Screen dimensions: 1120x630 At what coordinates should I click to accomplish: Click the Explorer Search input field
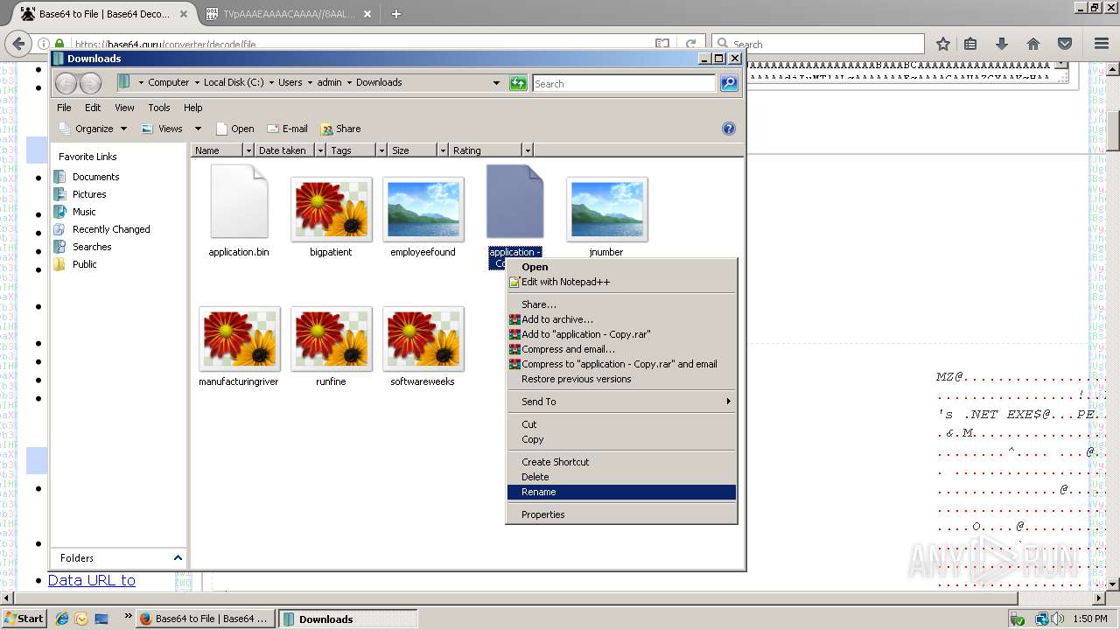624,83
